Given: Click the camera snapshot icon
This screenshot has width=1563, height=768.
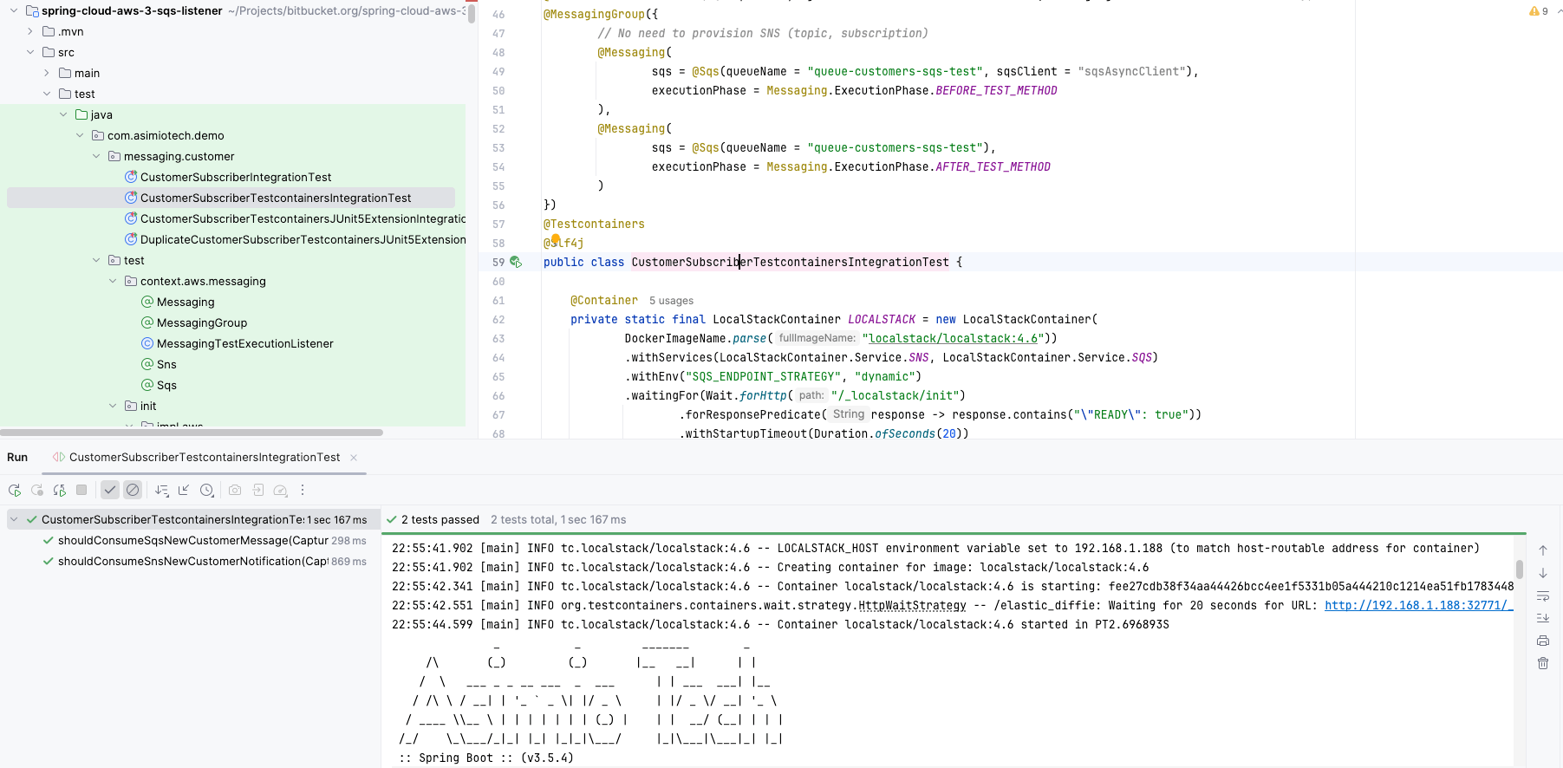Looking at the screenshot, I should click(235, 491).
